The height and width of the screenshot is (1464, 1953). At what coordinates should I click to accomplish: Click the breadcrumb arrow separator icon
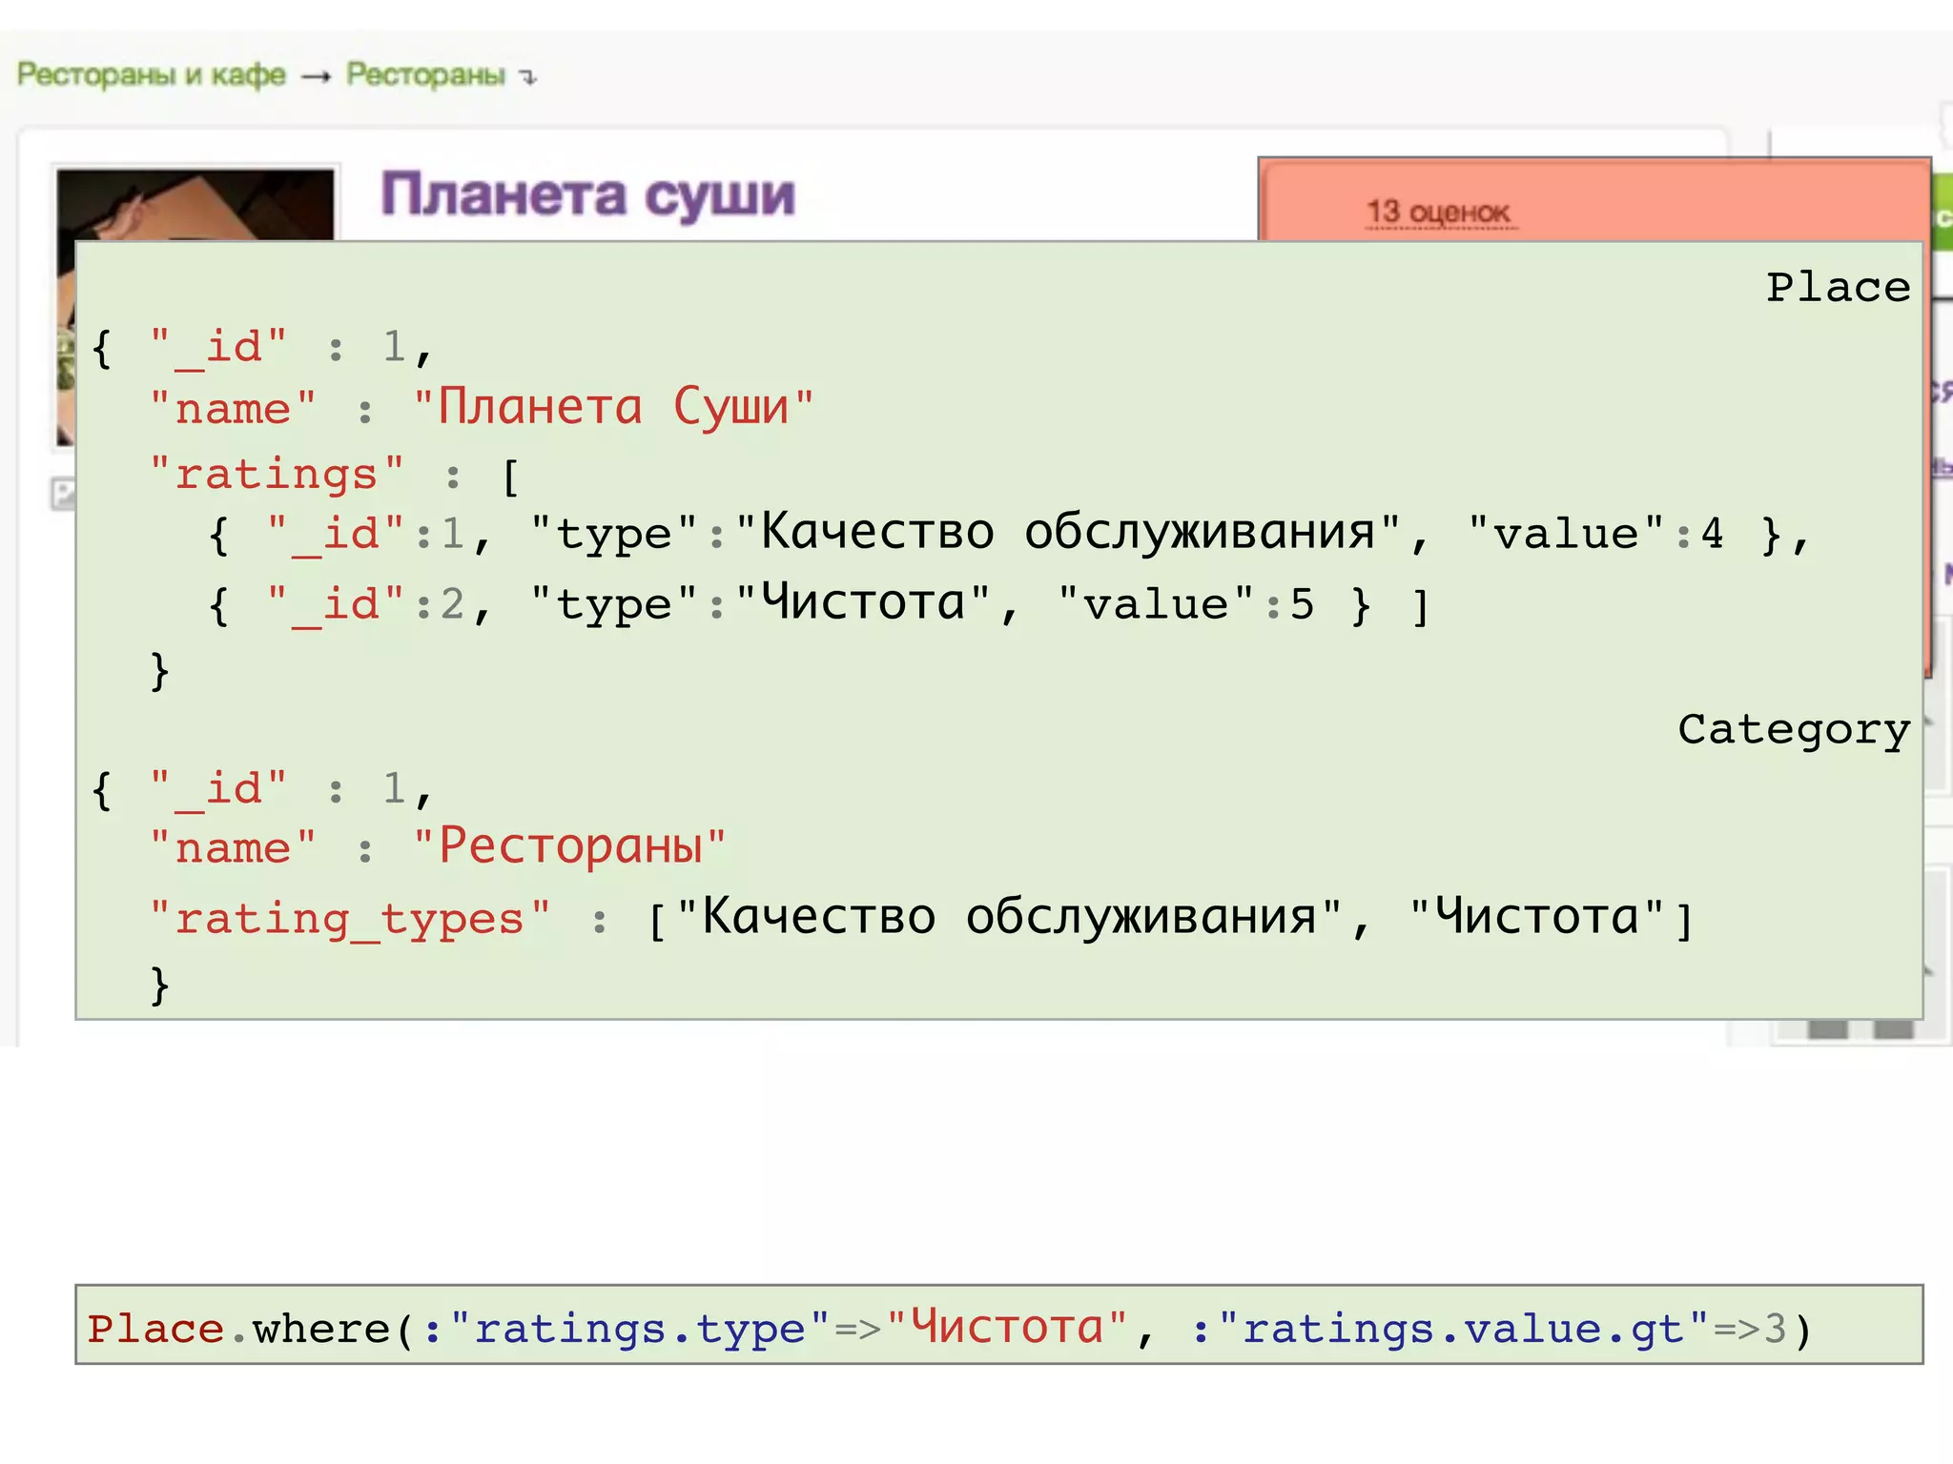click(316, 76)
